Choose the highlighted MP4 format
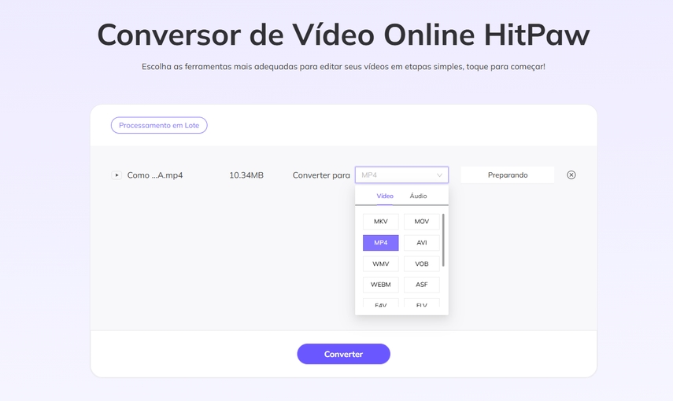673x401 pixels. click(x=381, y=243)
